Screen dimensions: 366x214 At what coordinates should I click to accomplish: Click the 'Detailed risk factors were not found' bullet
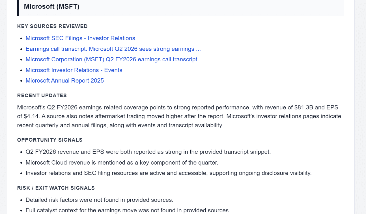point(100,200)
